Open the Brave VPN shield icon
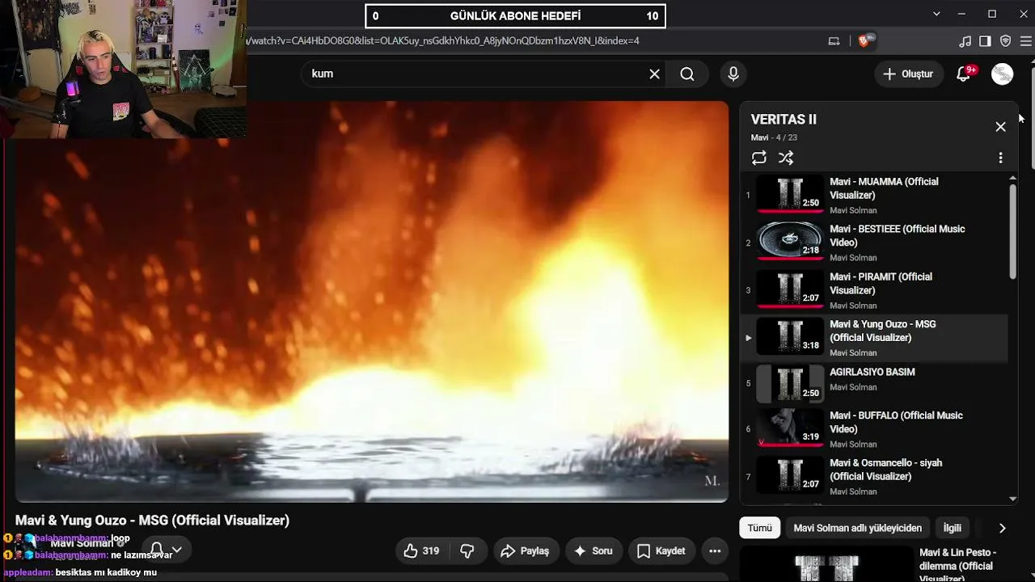Viewport: 1035px width, 582px height. [x=1006, y=41]
